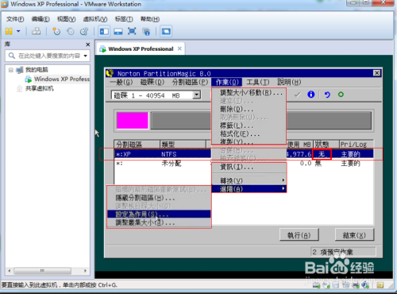Close the Windows XP Professional tab
This screenshot has height=294, width=397.
tap(179, 48)
